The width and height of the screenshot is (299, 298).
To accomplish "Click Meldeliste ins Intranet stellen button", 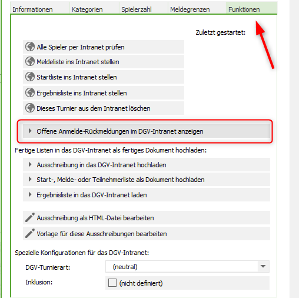I will point(104,62).
